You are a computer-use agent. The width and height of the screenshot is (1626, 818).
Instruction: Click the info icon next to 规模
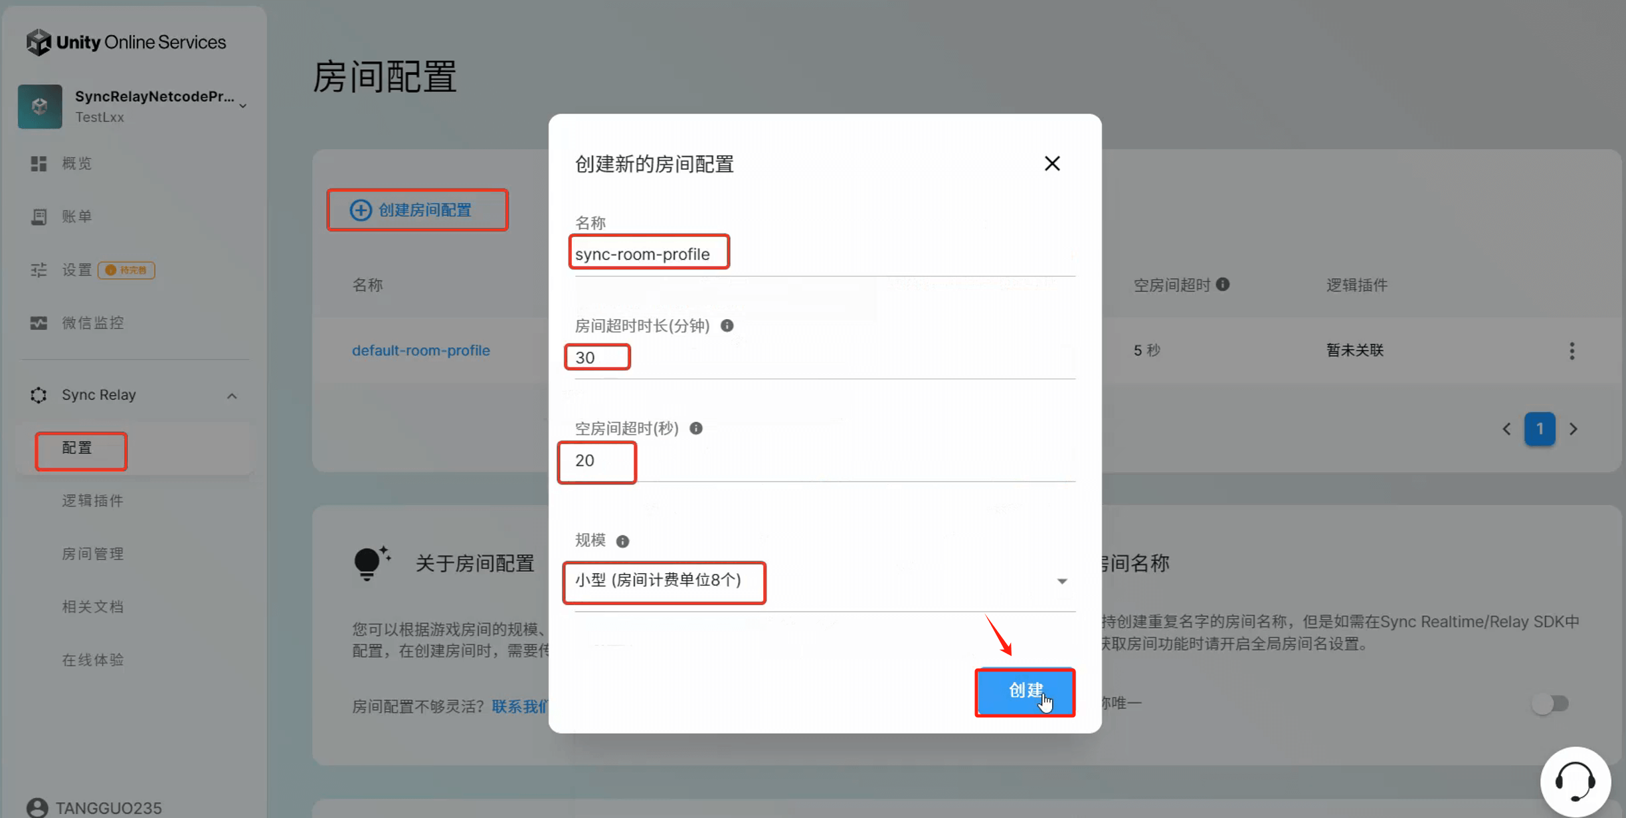pos(622,541)
